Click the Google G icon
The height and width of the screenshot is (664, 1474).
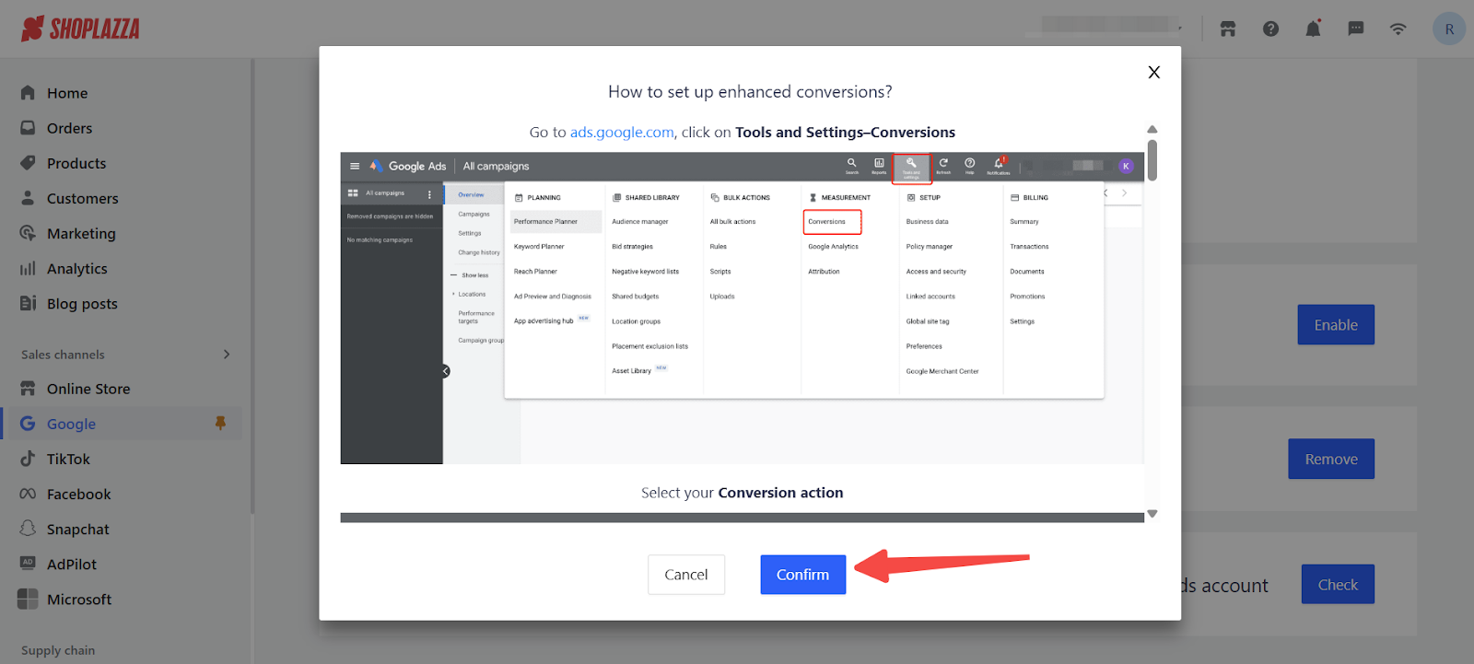pos(28,423)
